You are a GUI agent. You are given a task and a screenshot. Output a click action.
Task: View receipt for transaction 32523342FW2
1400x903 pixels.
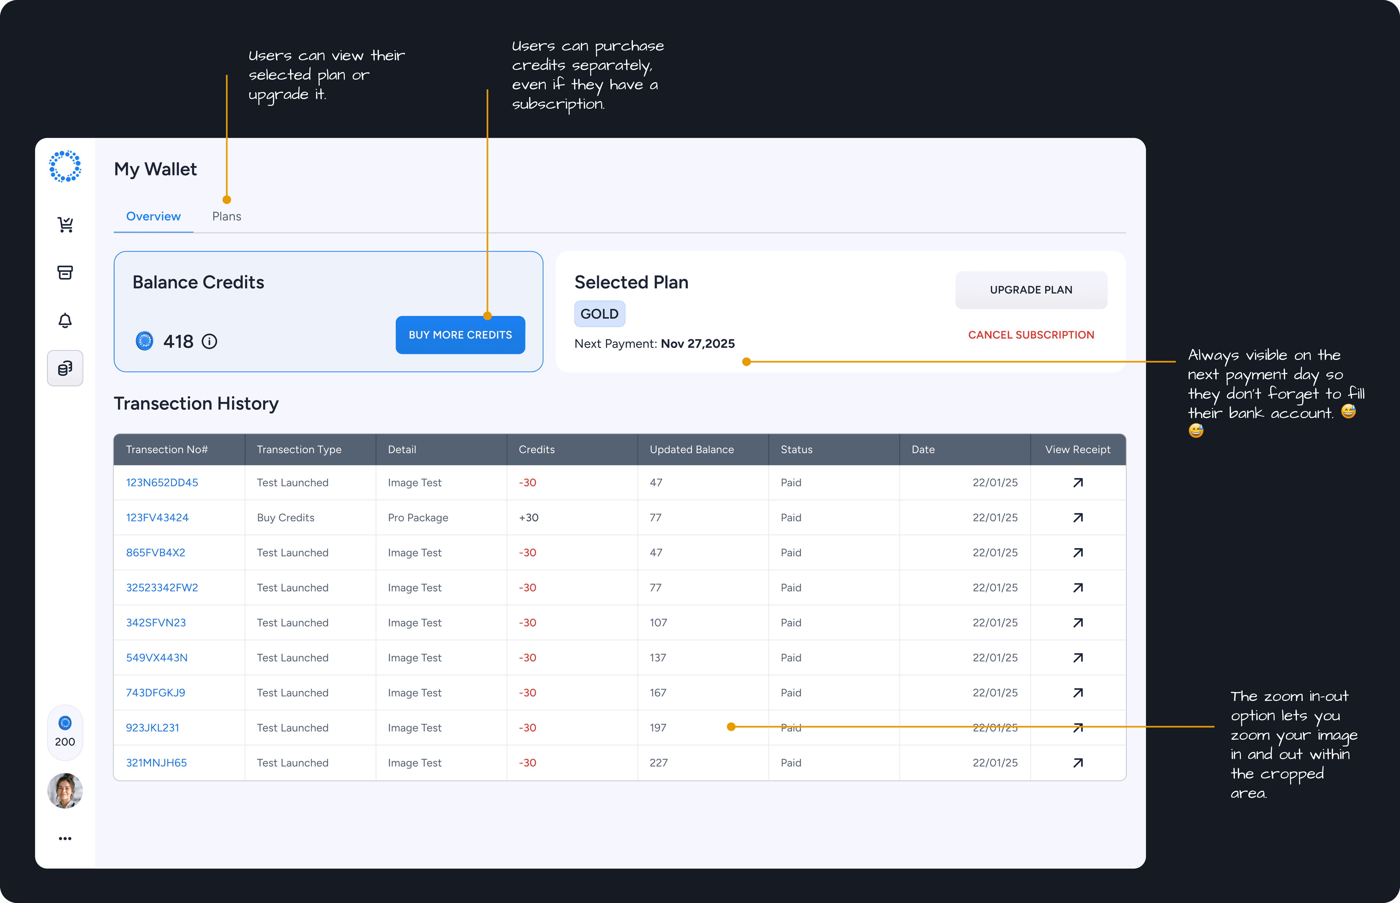pyautogui.click(x=1078, y=588)
